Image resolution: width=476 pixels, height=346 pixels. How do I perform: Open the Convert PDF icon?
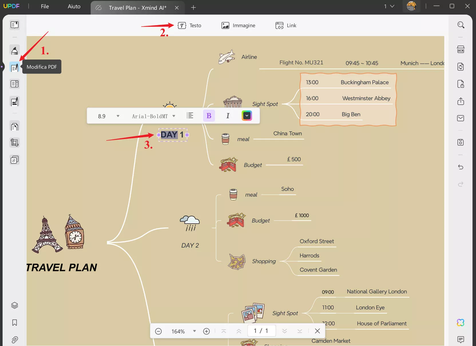(x=461, y=67)
